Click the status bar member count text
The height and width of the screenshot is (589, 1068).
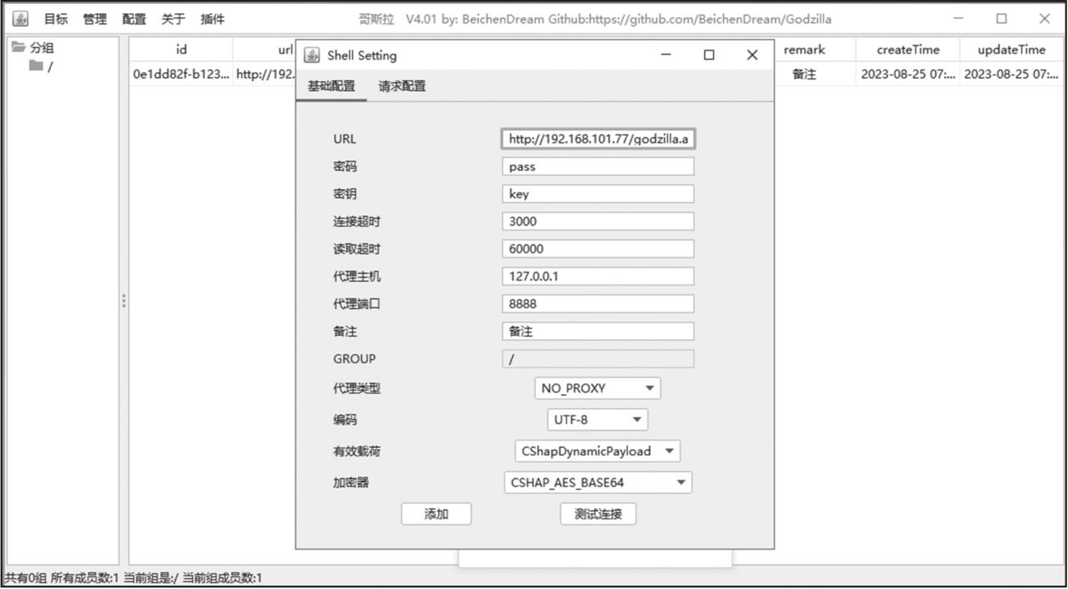click(133, 578)
